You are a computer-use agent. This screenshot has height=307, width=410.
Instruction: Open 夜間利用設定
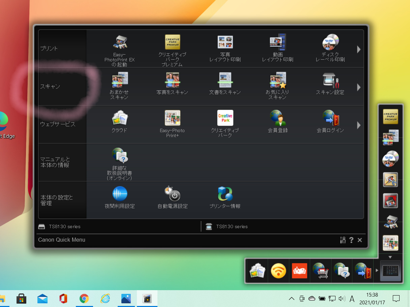click(x=120, y=194)
